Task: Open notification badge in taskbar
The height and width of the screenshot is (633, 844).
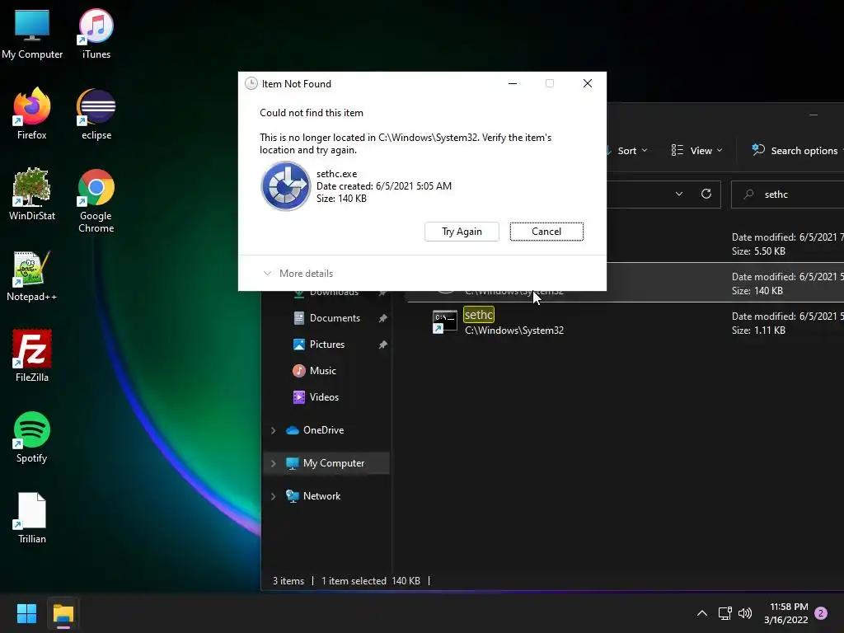Action: pos(821,613)
